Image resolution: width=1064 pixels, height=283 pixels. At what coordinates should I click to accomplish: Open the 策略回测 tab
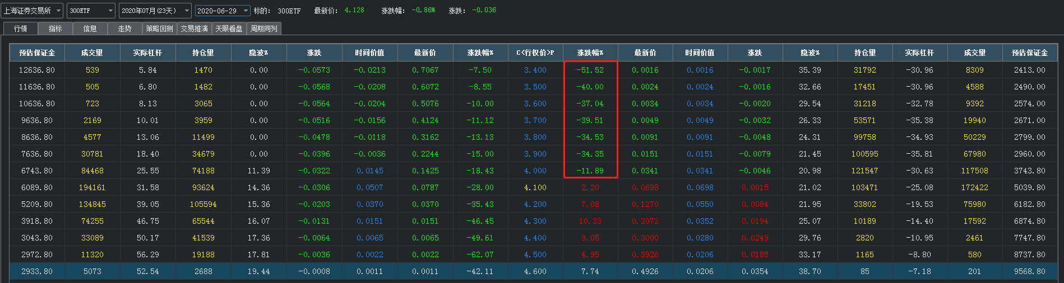(x=160, y=29)
